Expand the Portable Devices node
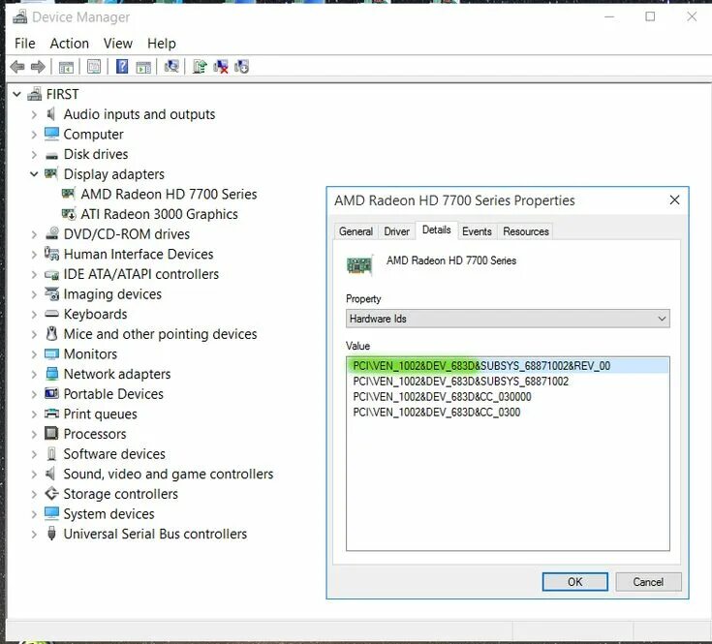 [34, 394]
